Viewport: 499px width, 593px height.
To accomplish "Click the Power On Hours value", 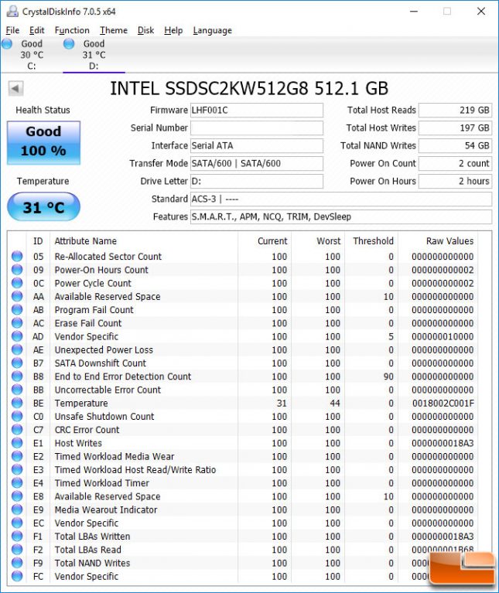I will [455, 181].
